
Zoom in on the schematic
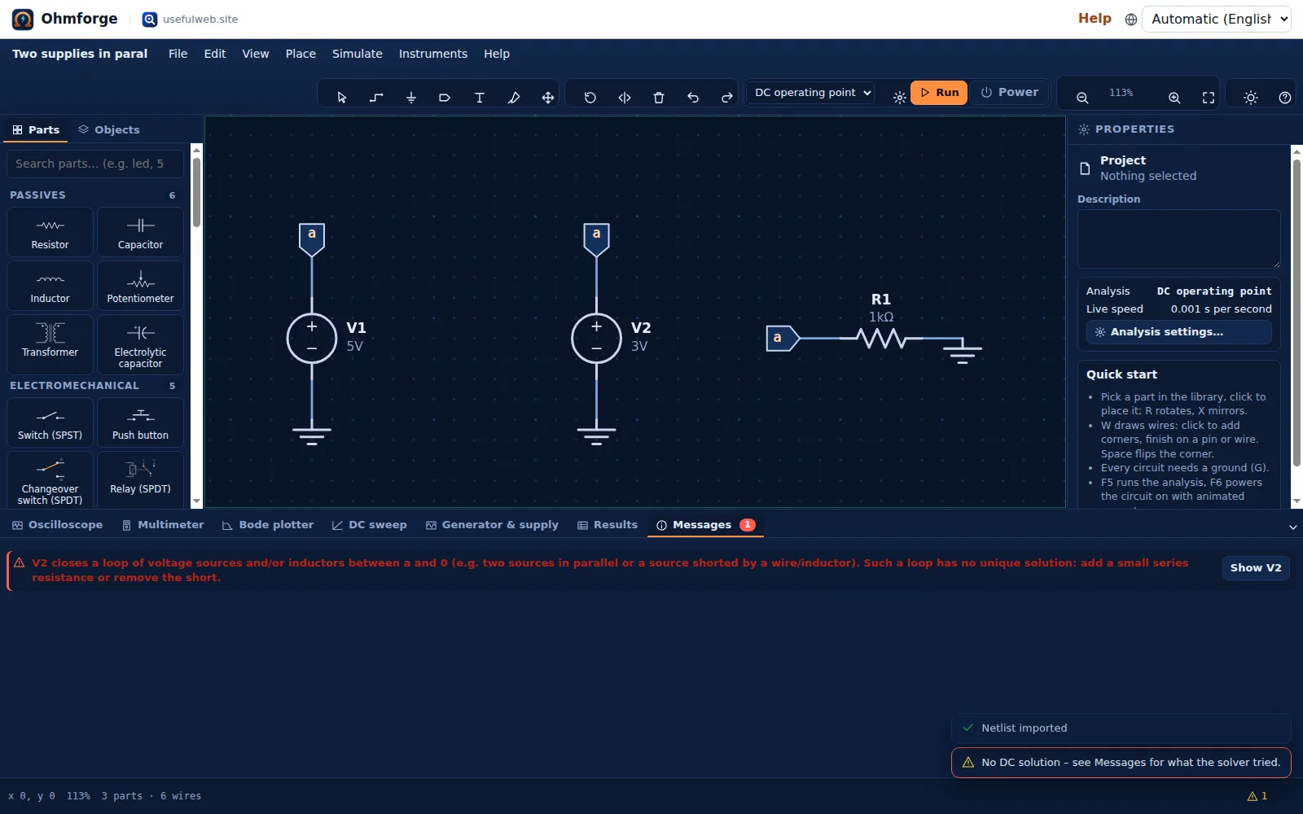[1174, 98]
